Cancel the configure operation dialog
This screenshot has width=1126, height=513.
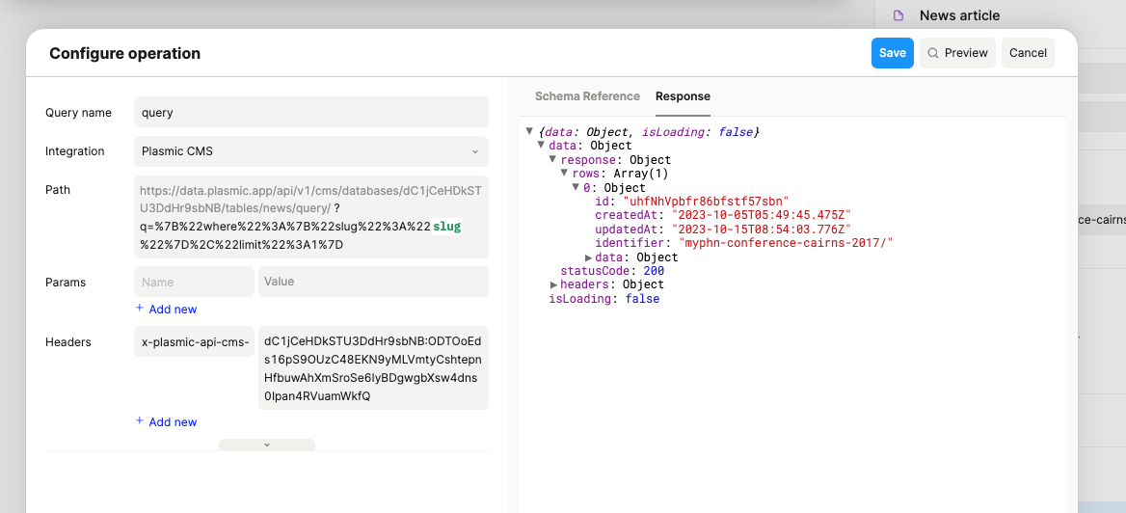[x=1028, y=53]
